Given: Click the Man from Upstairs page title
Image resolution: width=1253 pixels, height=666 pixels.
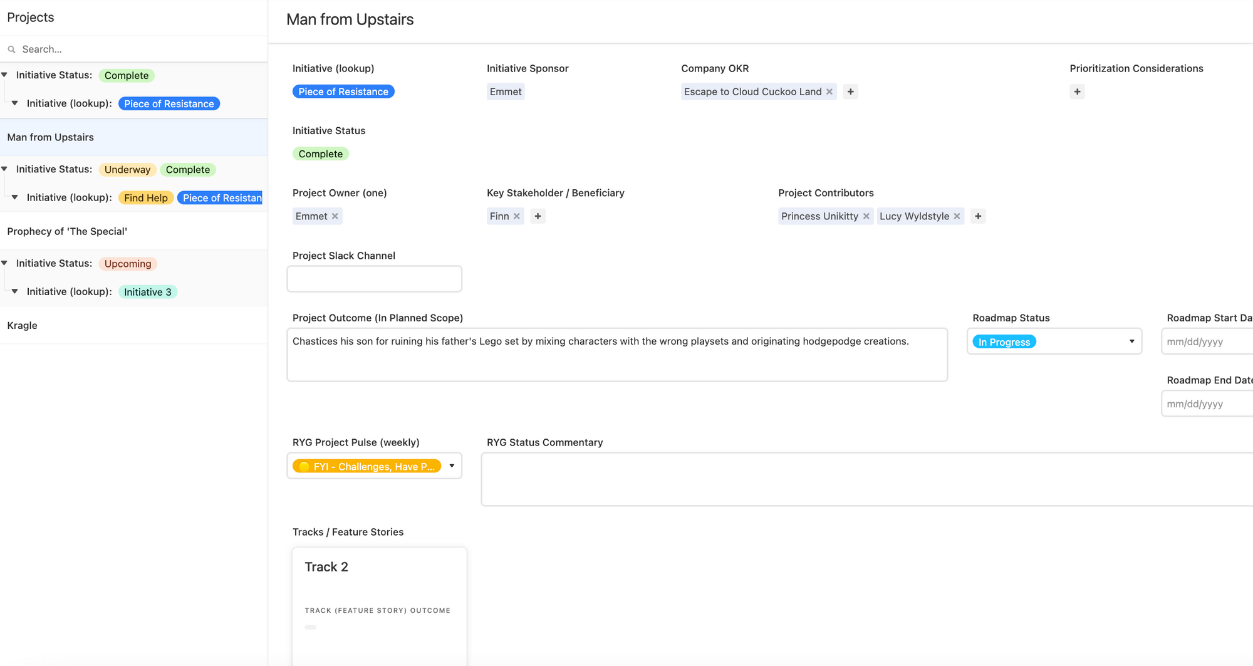Looking at the screenshot, I should tap(350, 19).
